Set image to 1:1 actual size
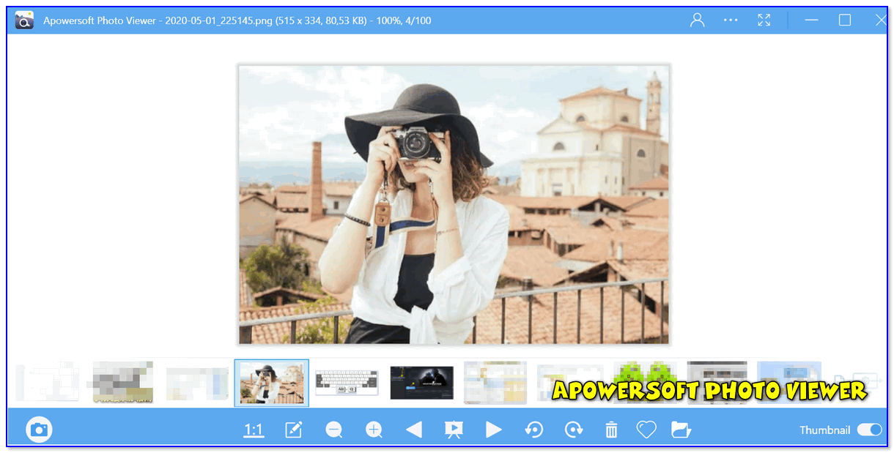This screenshot has width=894, height=453. (x=254, y=430)
